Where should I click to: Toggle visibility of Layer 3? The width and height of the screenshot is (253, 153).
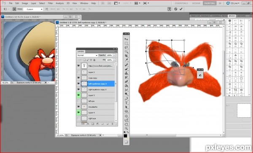[78, 95]
